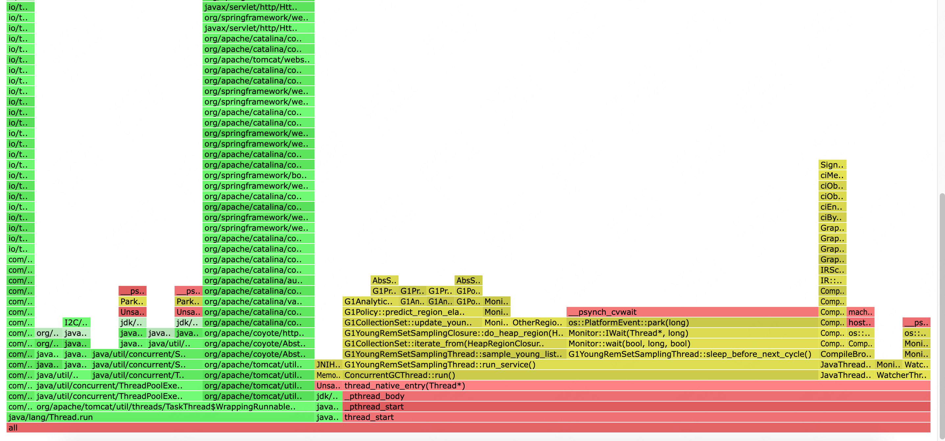
Task: Click the ConcurrentGCThread::run() frame
Action: click(x=580, y=375)
